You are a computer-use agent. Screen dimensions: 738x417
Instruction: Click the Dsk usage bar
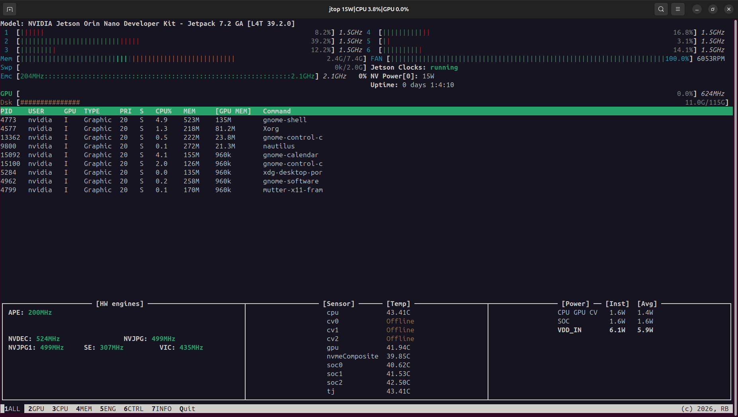[x=373, y=102]
